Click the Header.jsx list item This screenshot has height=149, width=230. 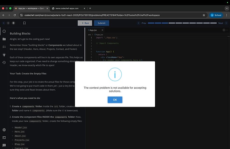[21, 127]
